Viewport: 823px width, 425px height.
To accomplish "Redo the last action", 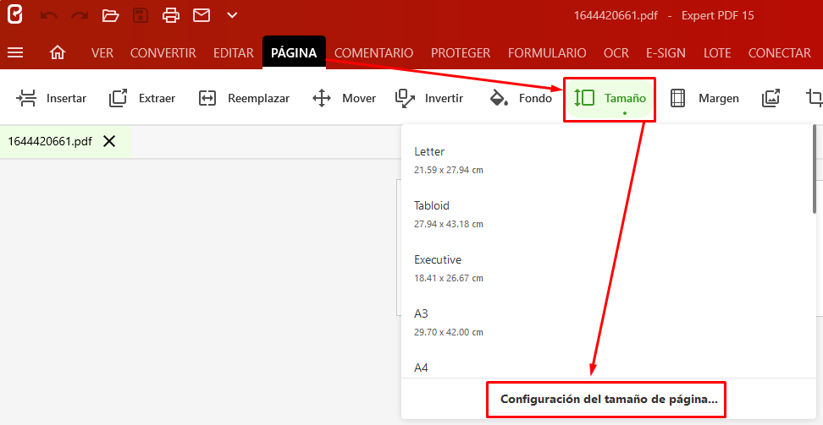I will [80, 16].
